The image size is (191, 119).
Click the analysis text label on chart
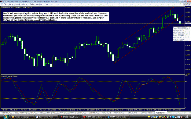pos(56,17)
